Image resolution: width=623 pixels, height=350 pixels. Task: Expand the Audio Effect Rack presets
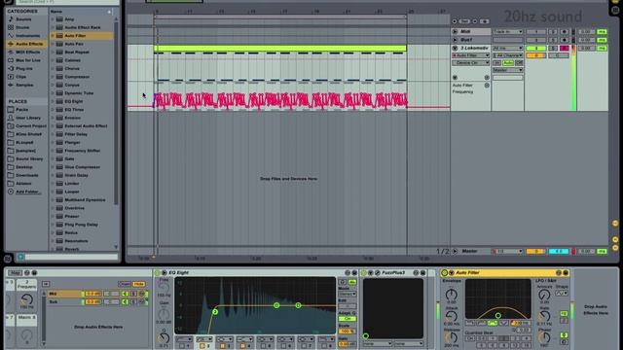(x=53, y=27)
